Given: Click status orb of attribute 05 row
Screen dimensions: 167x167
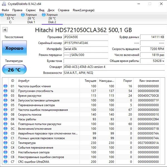Looking at the screenshot, I should click(x=6, y=105).
